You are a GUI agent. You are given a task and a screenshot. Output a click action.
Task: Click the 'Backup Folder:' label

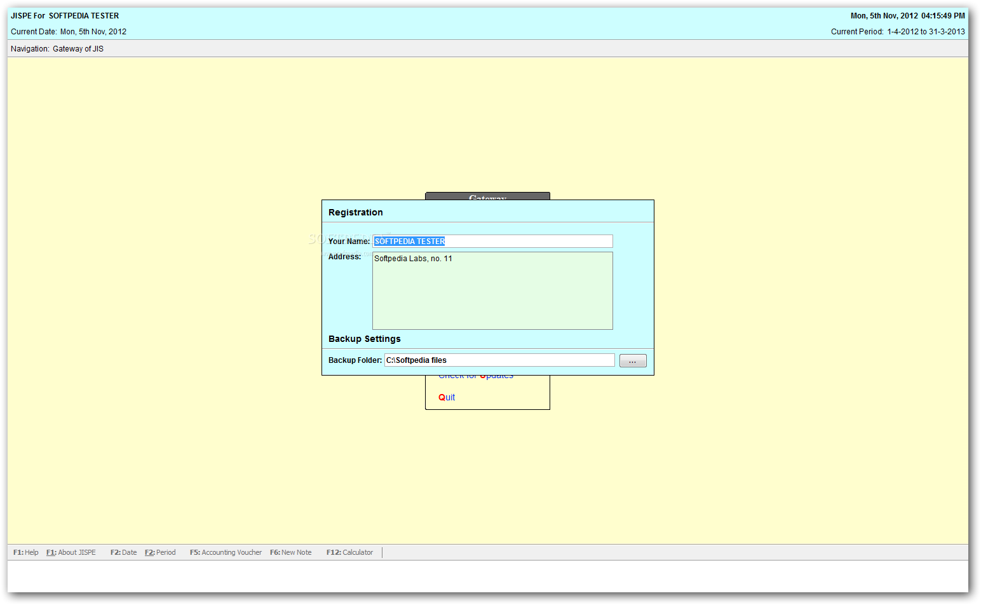coord(355,360)
